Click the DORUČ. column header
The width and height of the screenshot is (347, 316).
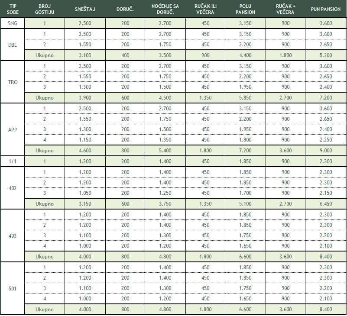(125, 9)
